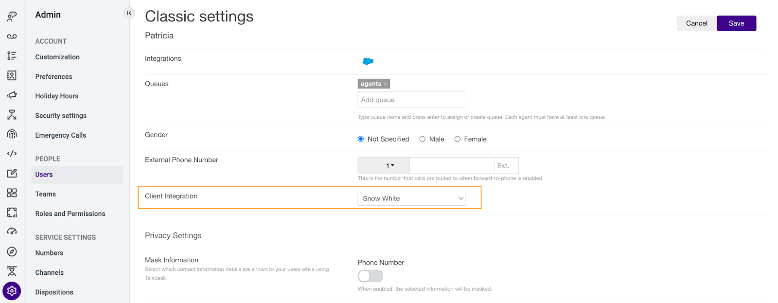Click the Salesforce cloud integration icon
The width and height of the screenshot is (778, 303).
(368, 61)
